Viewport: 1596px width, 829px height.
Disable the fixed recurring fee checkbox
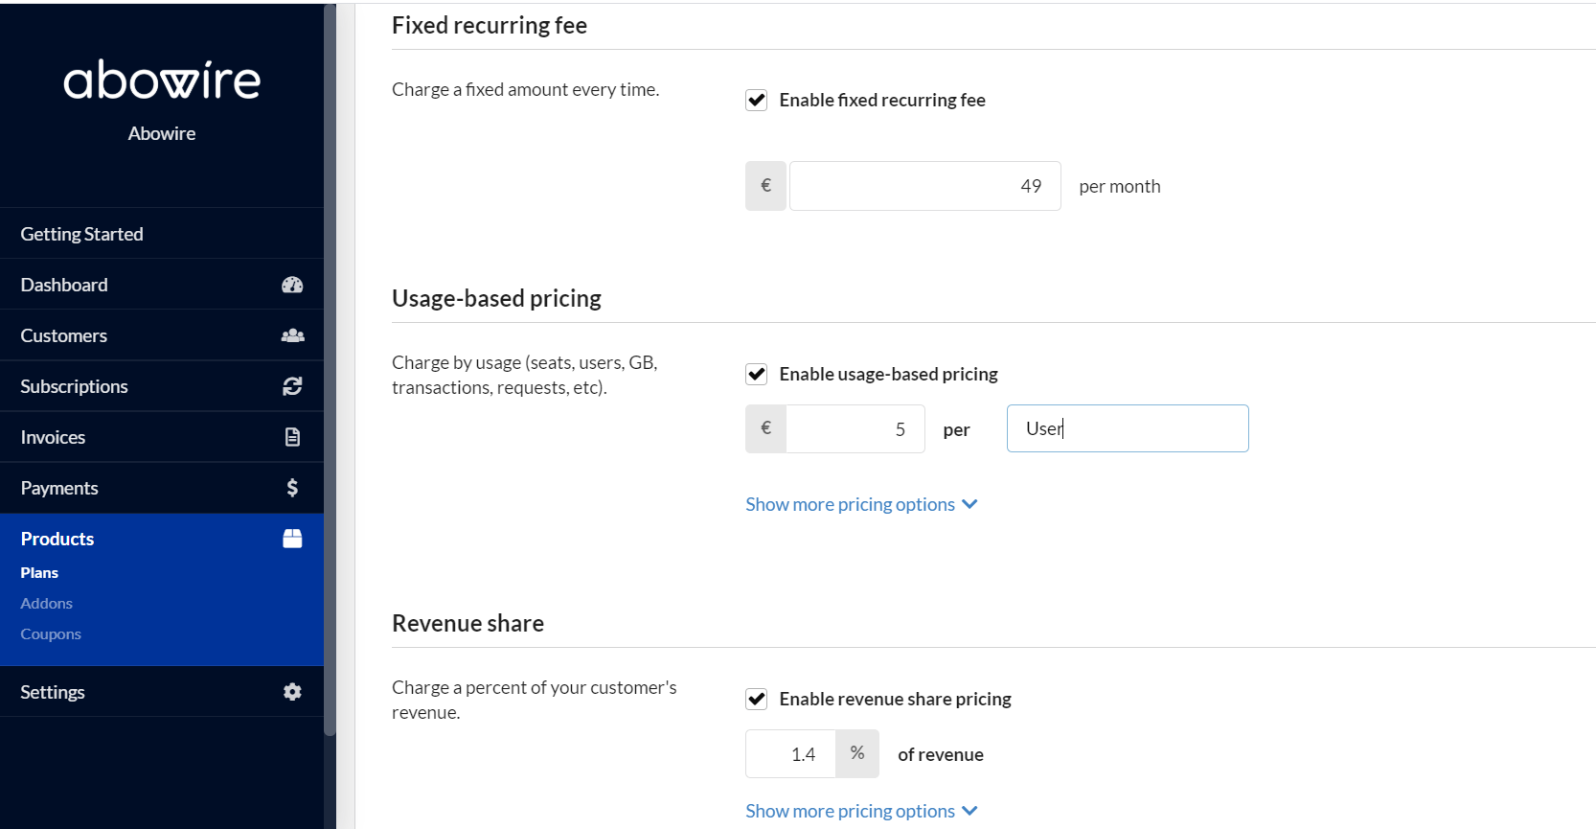click(757, 100)
